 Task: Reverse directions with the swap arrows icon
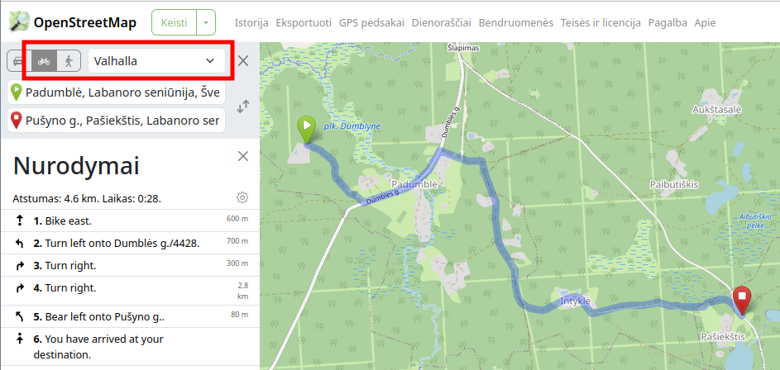point(242,107)
